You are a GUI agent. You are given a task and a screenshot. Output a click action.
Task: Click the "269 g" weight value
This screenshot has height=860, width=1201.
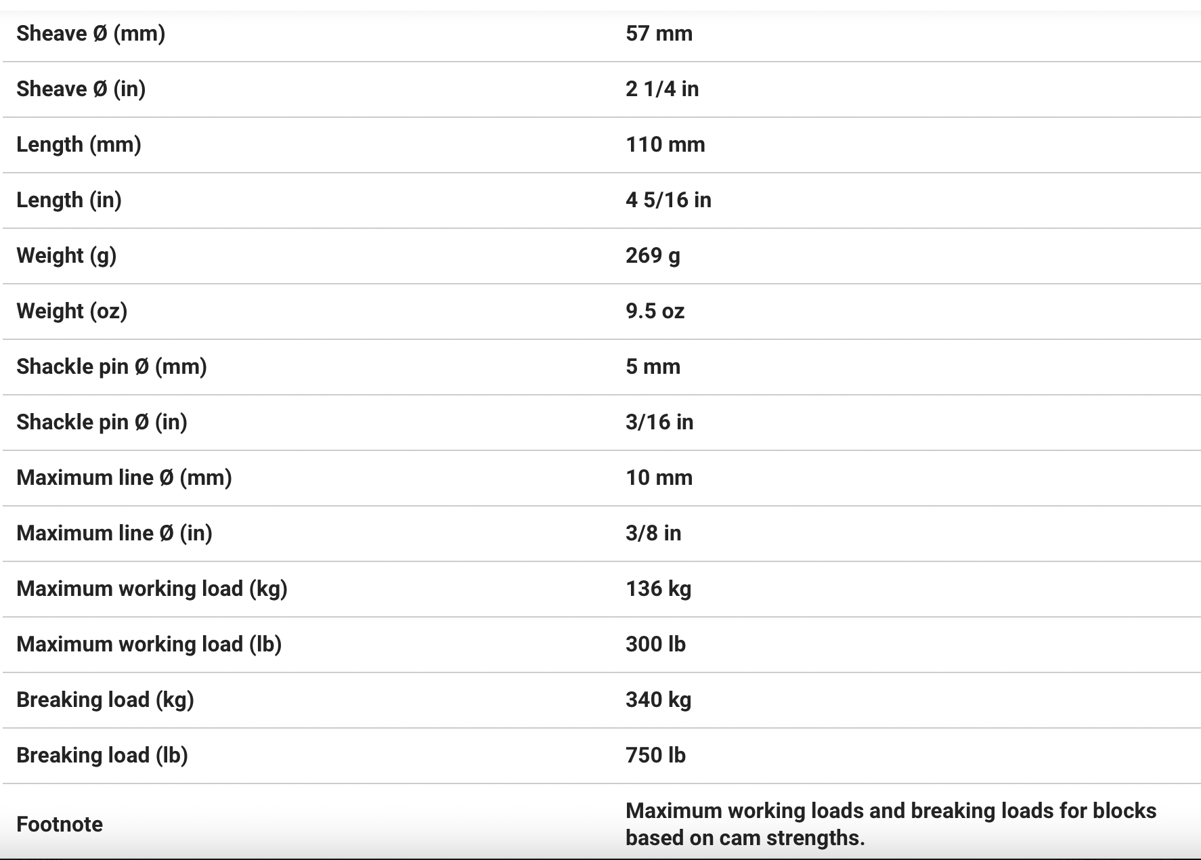pyautogui.click(x=653, y=255)
